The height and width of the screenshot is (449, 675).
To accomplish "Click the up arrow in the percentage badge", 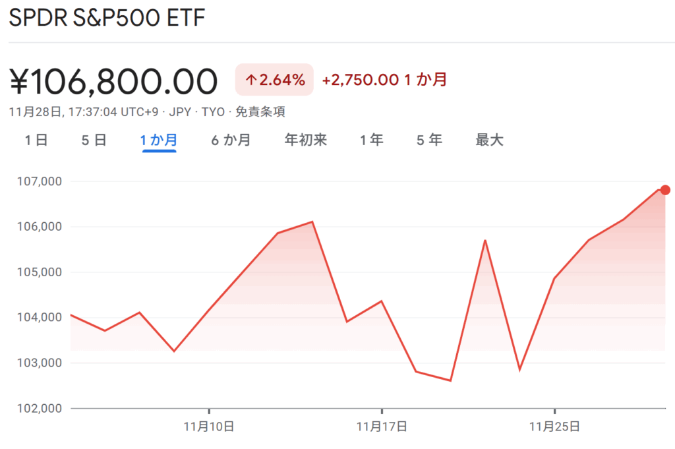I will tap(250, 80).
